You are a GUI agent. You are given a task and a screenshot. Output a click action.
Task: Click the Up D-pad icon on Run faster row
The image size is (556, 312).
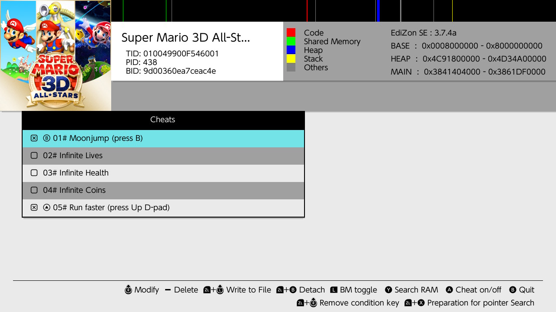[x=47, y=208]
